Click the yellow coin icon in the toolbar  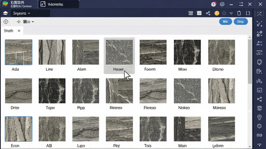[x=217, y=13]
